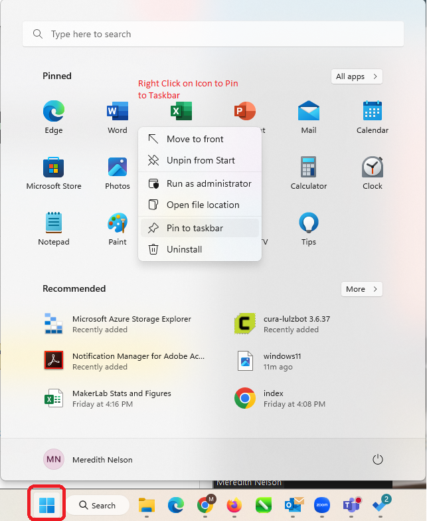The height and width of the screenshot is (521, 427).
Task: Open Microsoft Store
Action: [x=53, y=173]
